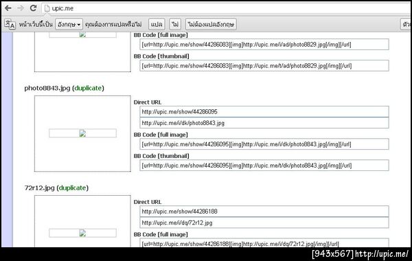Select photo8829 BB Code full image field
The height and width of the screenshot is (261, 412).
point(264,45)
